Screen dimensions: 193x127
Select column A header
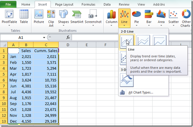pos(13,45)
